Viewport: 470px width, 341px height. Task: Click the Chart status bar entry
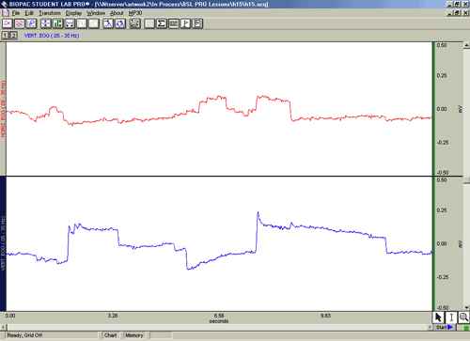point(110,335)
